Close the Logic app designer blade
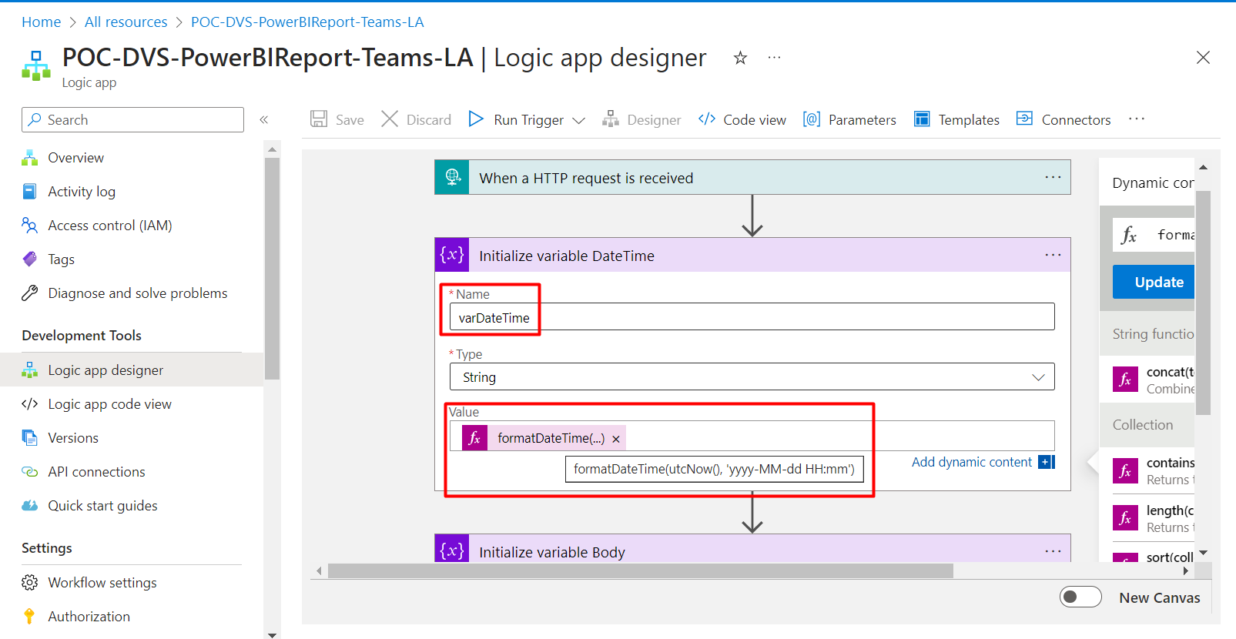Image resolution: width=1236 pixels, height=639 pixels. pyautogui.click(x=1203, y=58)
